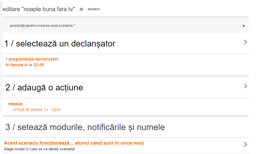This screenshot has height=154, width=258.
Task: Click the scenario title "noapte buna fara tv"
Action: [47, 9]
